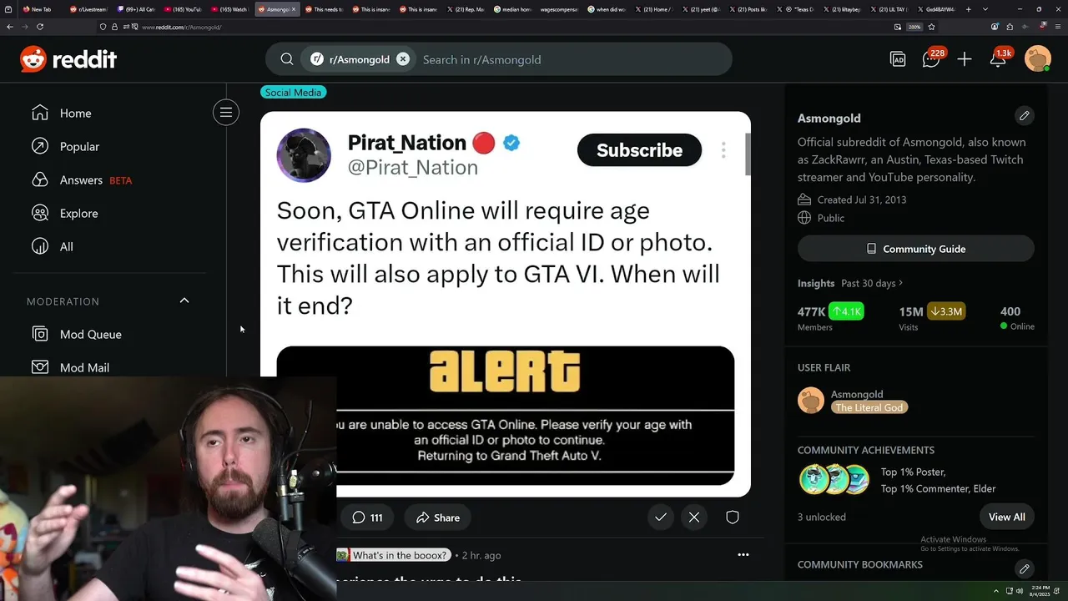Go to Popular in sidebar
The width and height of the screenshot is (1068, 601).
click(x=79, y=146)
